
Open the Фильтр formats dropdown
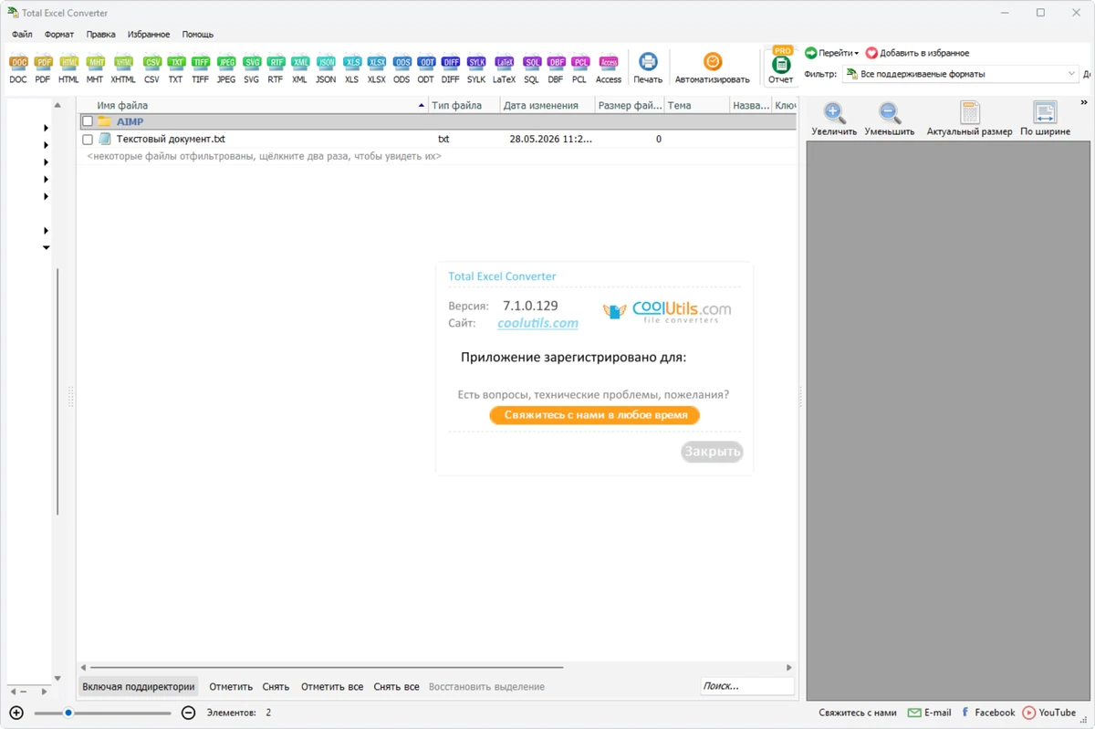tap(960, 74)
